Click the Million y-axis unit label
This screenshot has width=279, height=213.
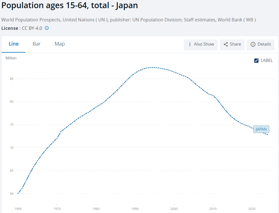[11, 58]
